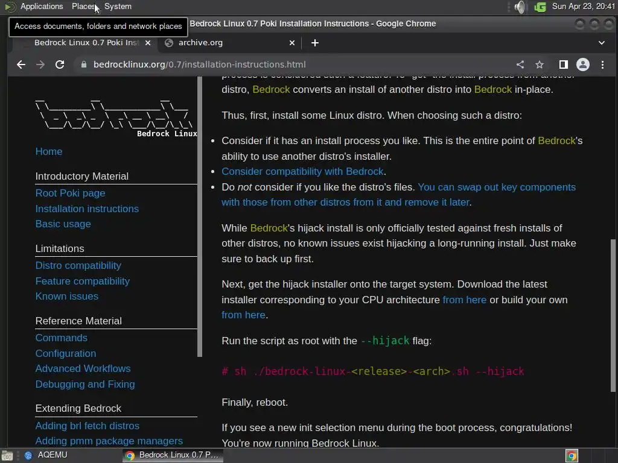Click the 'Finally, reboot.' text

click(x=255, y=402)
